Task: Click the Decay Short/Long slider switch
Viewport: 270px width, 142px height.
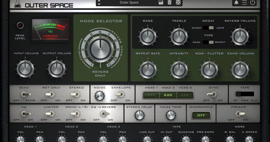Action: (208, 28)
